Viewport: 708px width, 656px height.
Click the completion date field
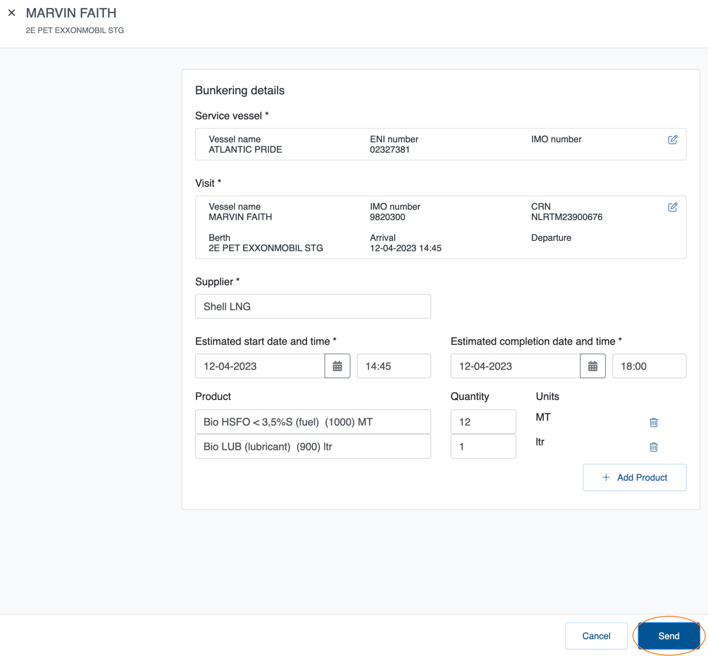515,366
